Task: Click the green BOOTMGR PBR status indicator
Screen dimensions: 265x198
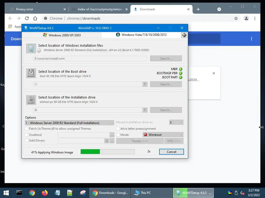Action: [x=181, y=73]
